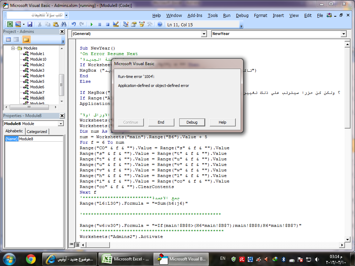The height and width of the screenshot is (266, 355).
Task: Open Find with the binoculars icon
Action: 64,25
